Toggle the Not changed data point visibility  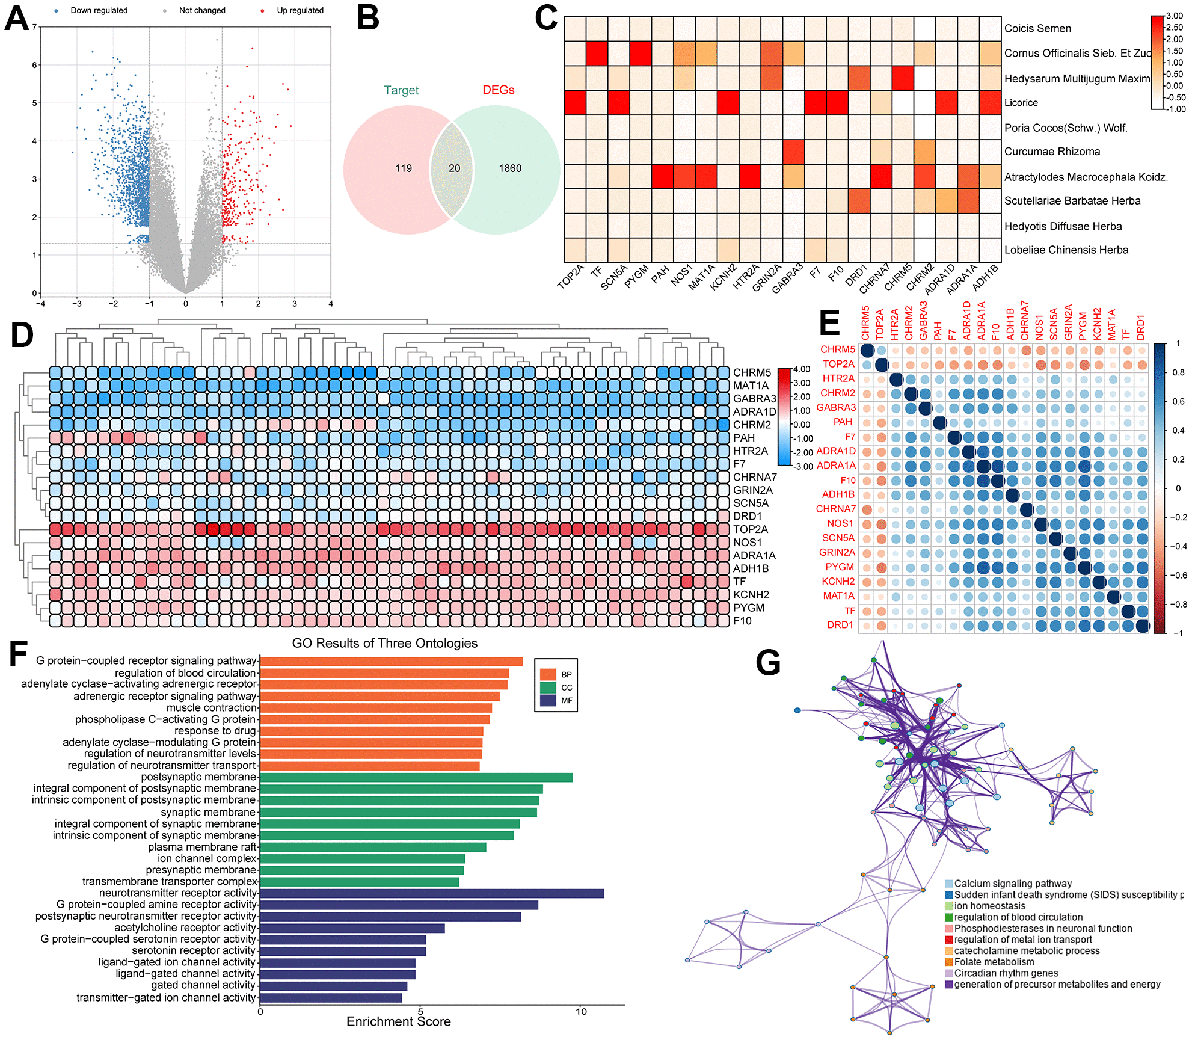tap(158, 10)
